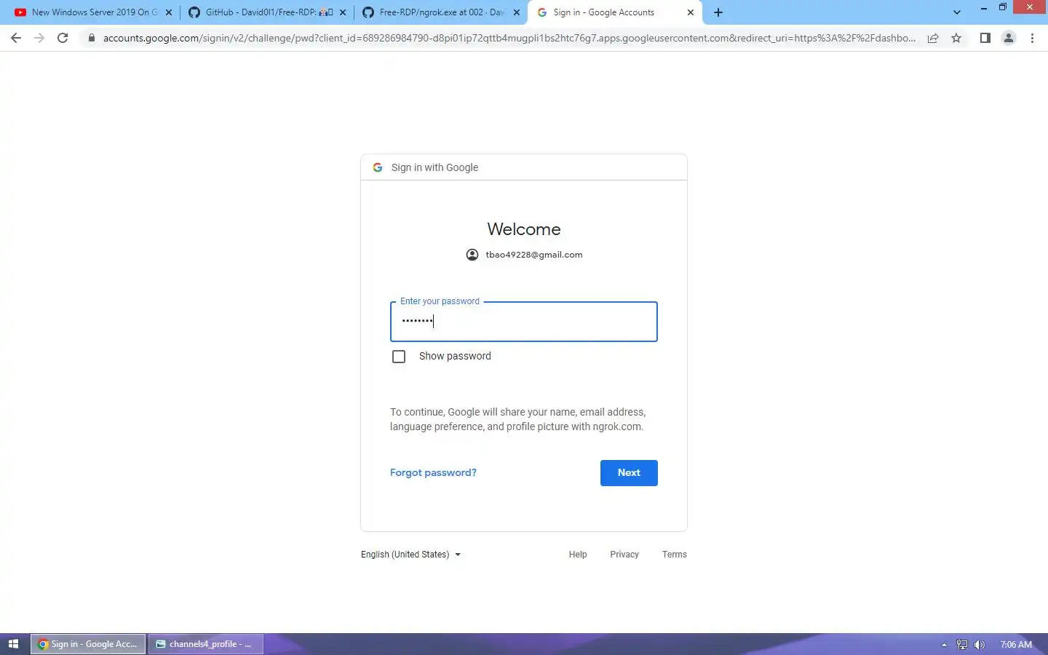Select the Chrome Sign in taskbar button
Image resolution: width=1048 pixels, height=655 pixels.
[x=88, y=644]
